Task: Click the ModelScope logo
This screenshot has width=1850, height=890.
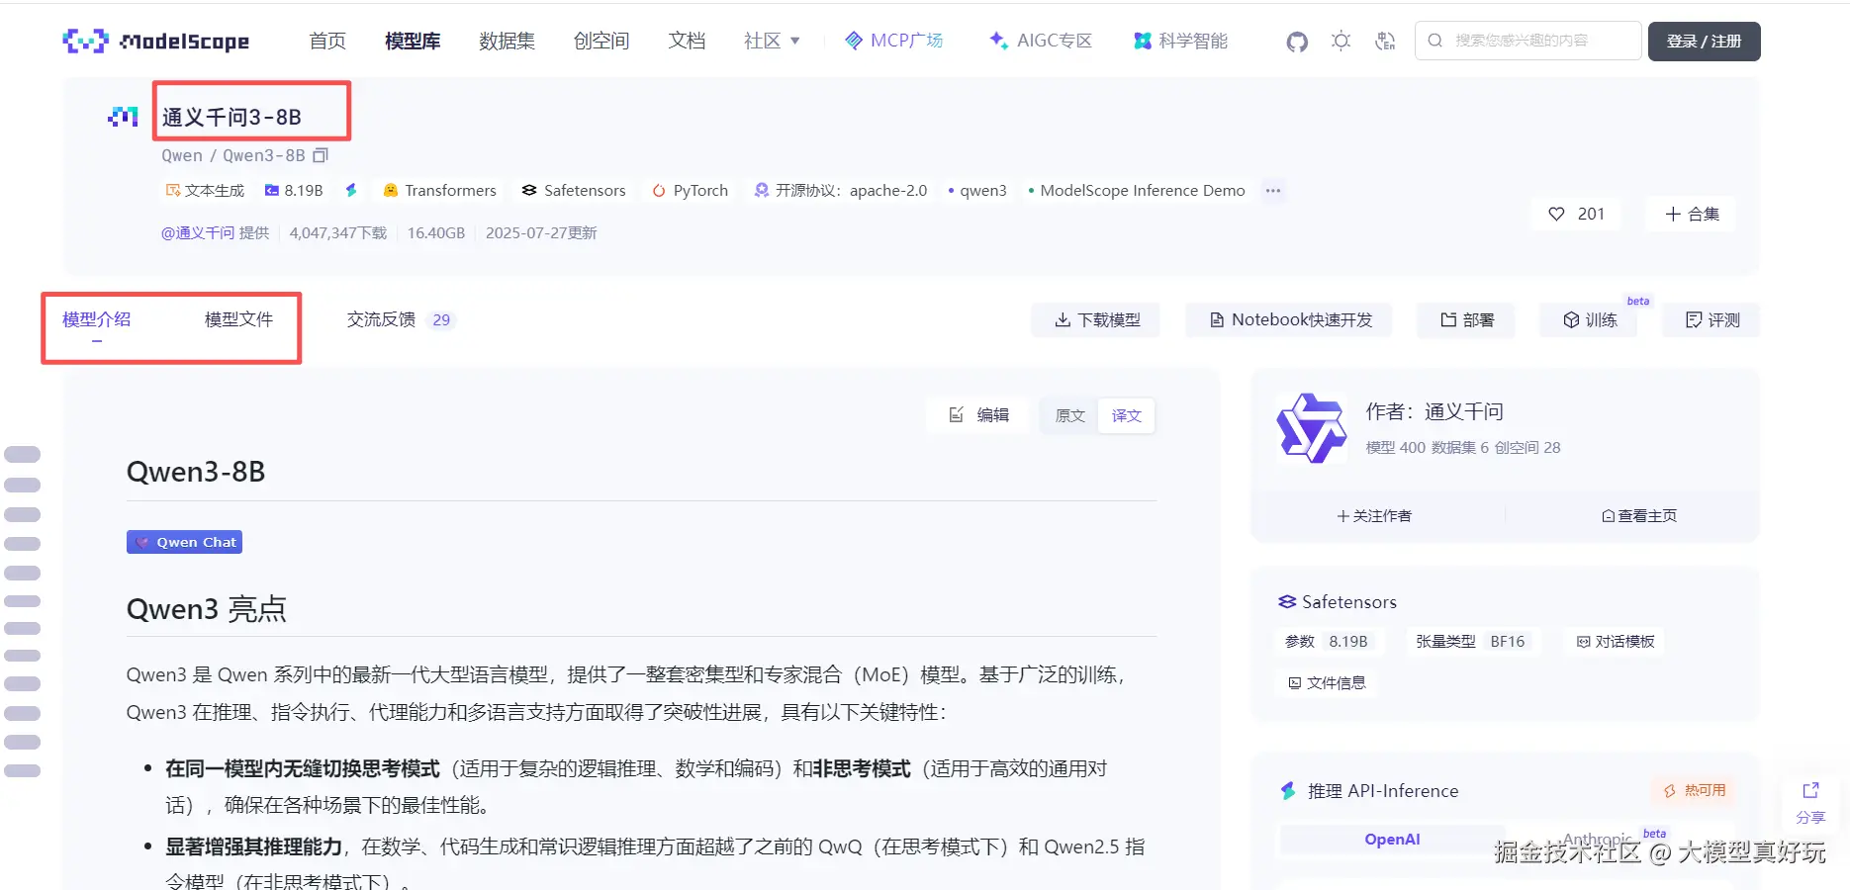Action: (155, 41)
